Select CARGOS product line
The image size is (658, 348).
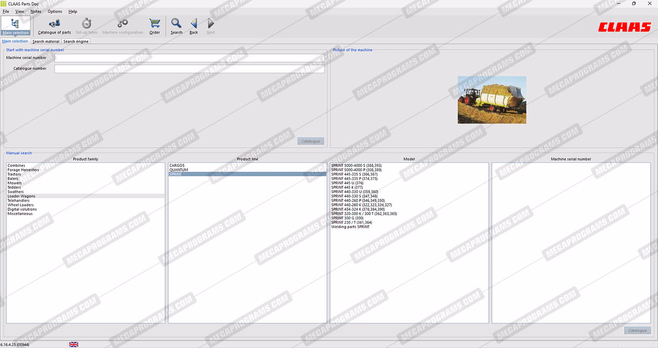pos(247,166)
